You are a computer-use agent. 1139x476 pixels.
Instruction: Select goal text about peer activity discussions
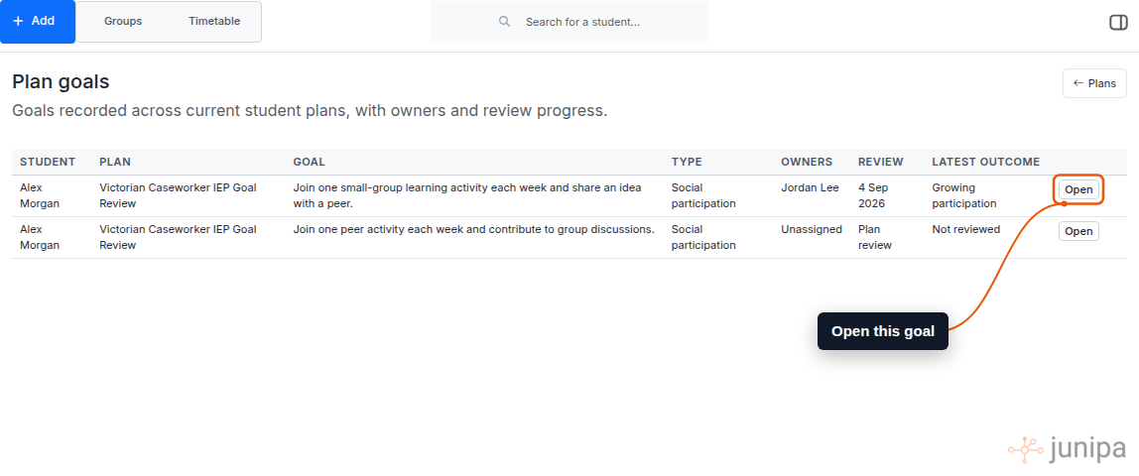coord(473,229)
